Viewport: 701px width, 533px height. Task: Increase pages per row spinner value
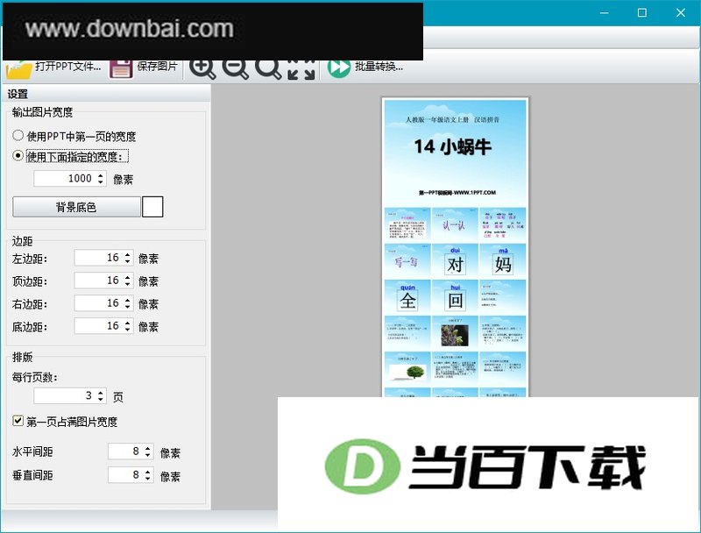(101, 393)
